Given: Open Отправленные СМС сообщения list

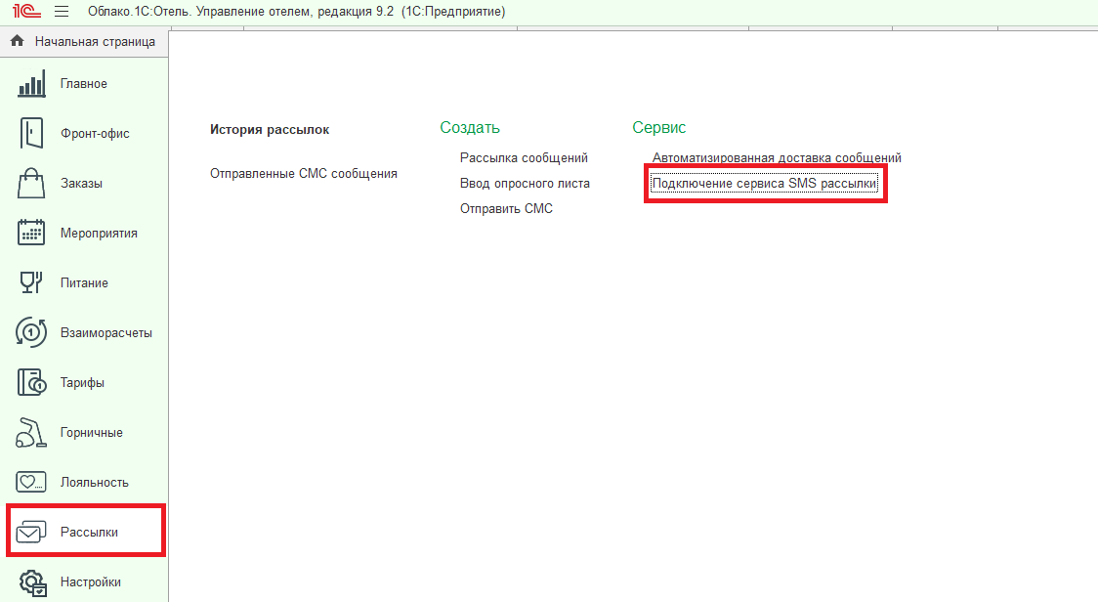Looking at the screenshot, I should [303, 173].
